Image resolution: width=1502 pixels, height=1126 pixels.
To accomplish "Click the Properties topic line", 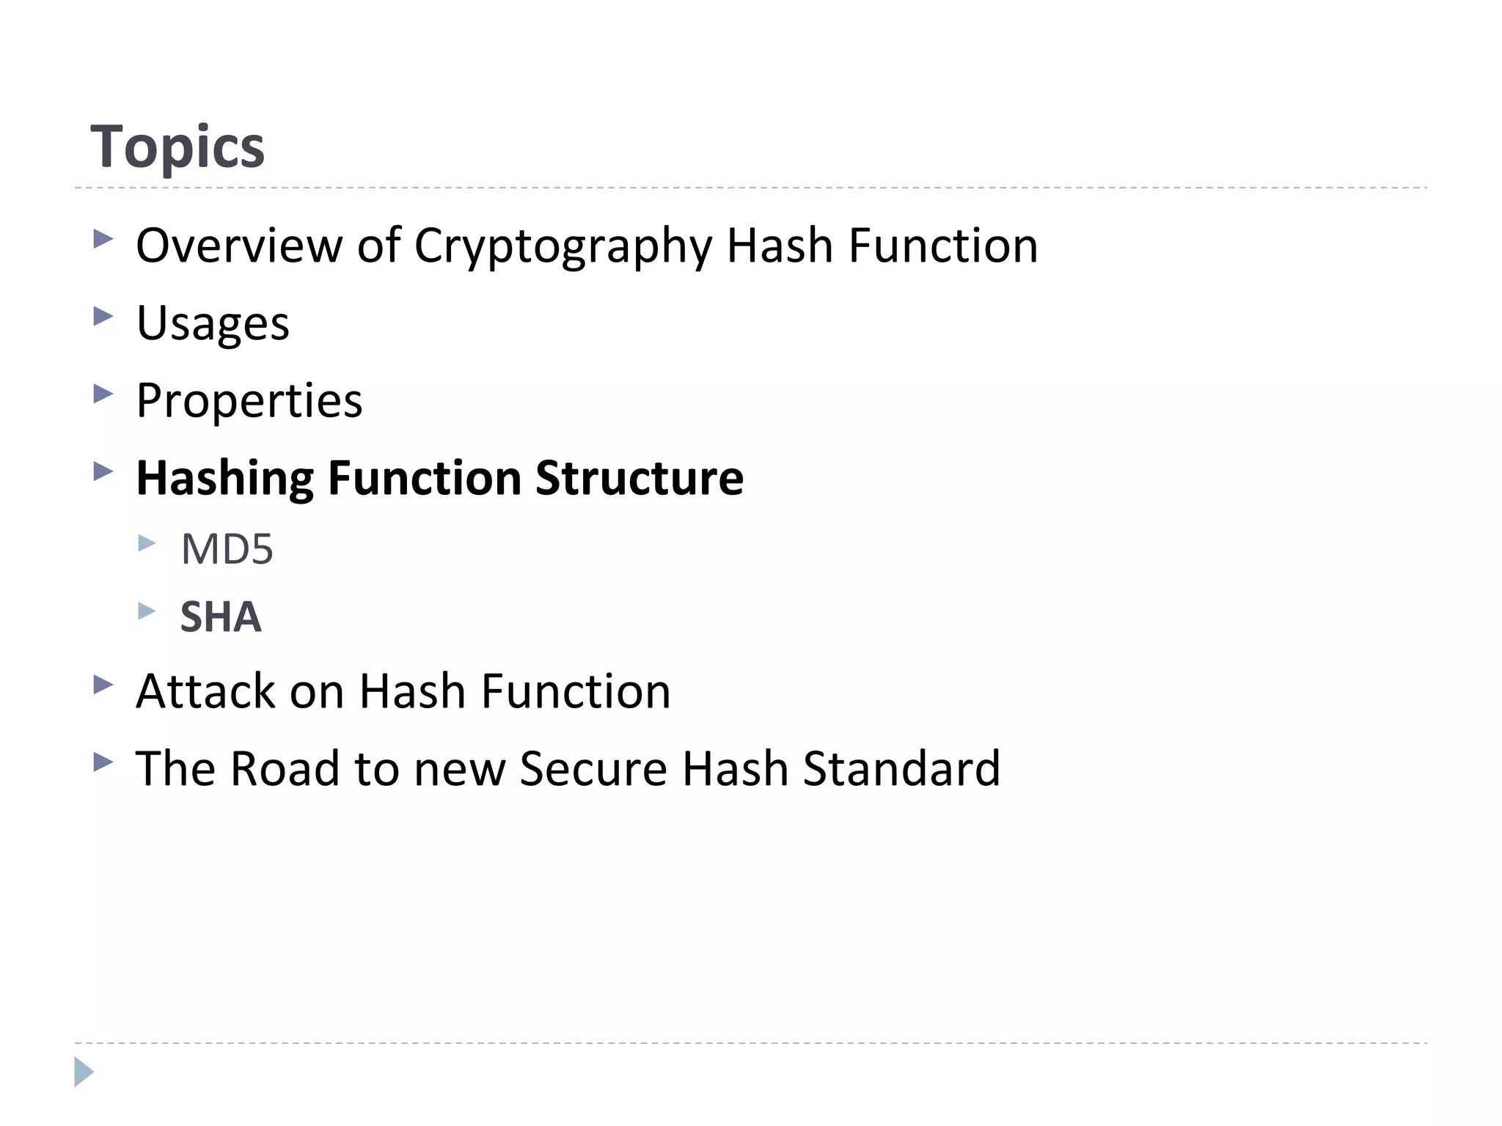I will tap(249, 400).
